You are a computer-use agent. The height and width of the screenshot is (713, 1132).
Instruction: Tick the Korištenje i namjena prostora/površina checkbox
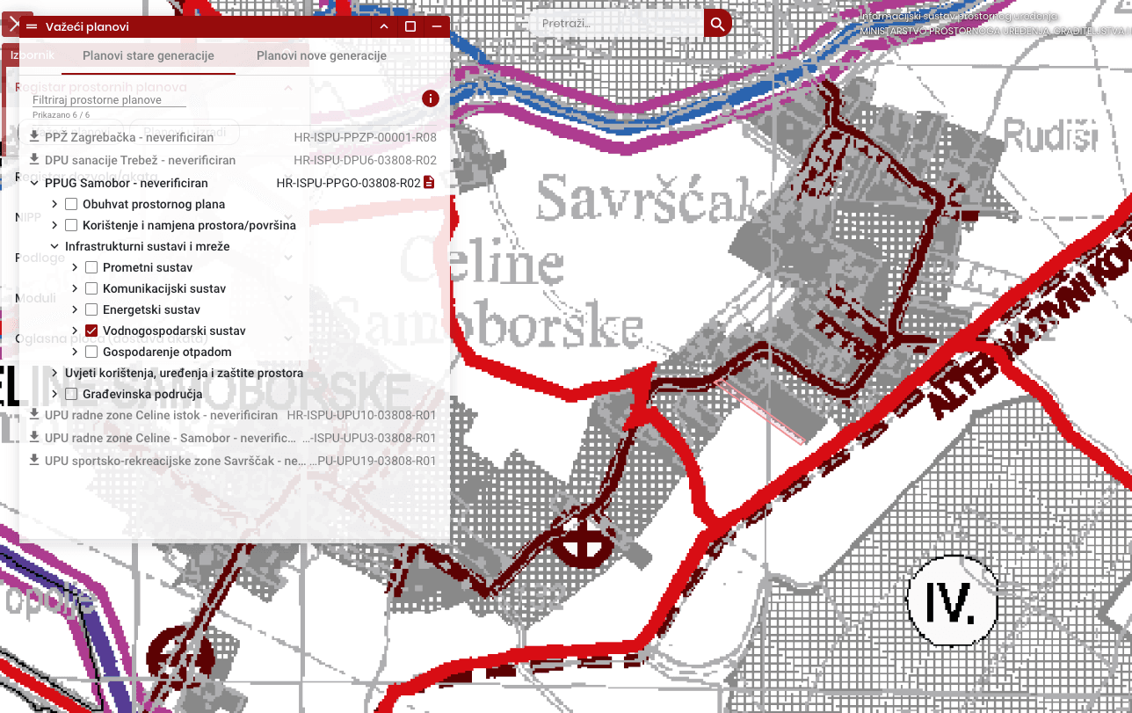(72, 225)
